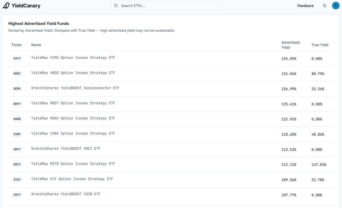Click the Name column header

(36, 45)
